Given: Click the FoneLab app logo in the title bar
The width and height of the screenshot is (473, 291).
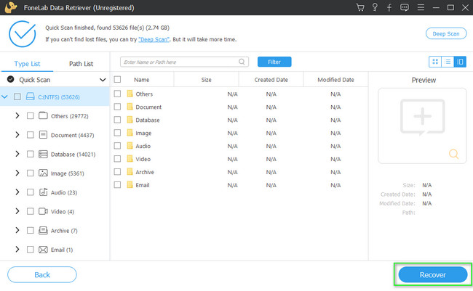Looking at the screenshot, I should click(11, 7).
